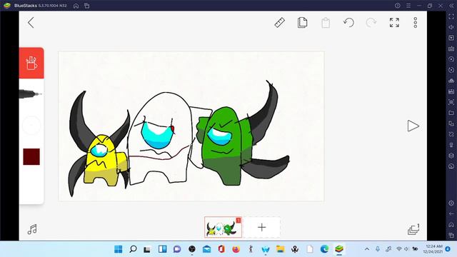Add a new frame with plus
The image size is (457, 257).
point(262,227)
